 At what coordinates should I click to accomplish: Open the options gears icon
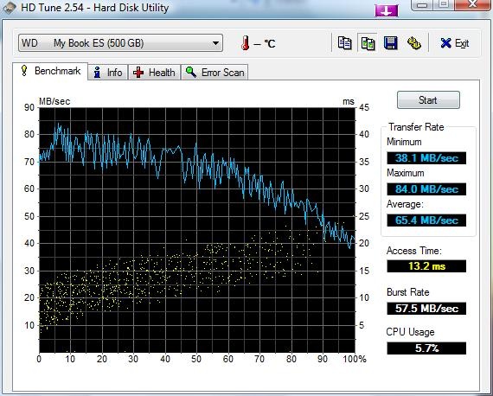[x=413, y=43]
